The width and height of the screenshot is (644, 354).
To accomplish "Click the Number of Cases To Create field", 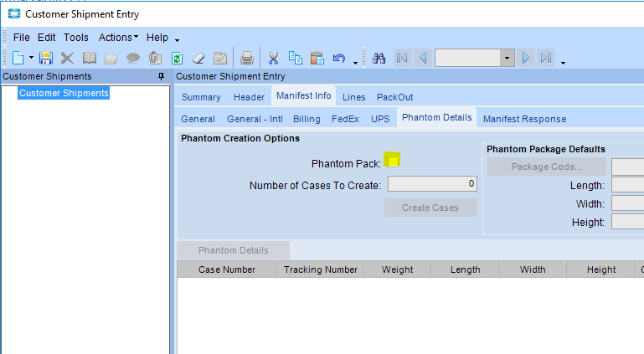I will click(432, 184).
